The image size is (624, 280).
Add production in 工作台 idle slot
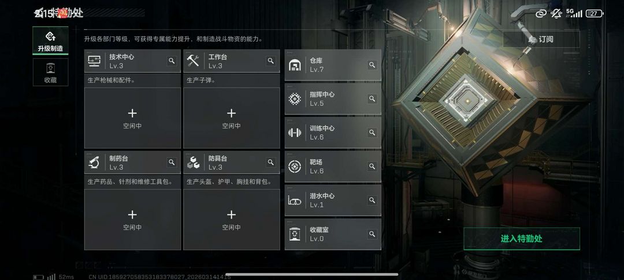click(x=232, y=118)
